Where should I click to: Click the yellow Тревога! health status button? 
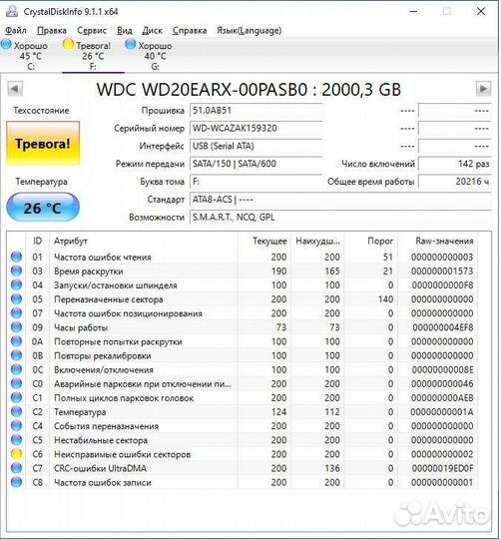[43, 144]
